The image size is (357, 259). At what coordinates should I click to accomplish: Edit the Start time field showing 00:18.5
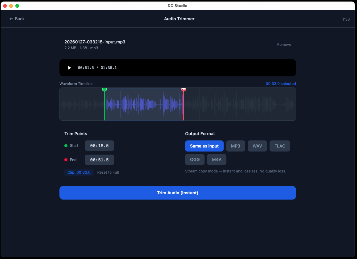(x=99, y=146)
